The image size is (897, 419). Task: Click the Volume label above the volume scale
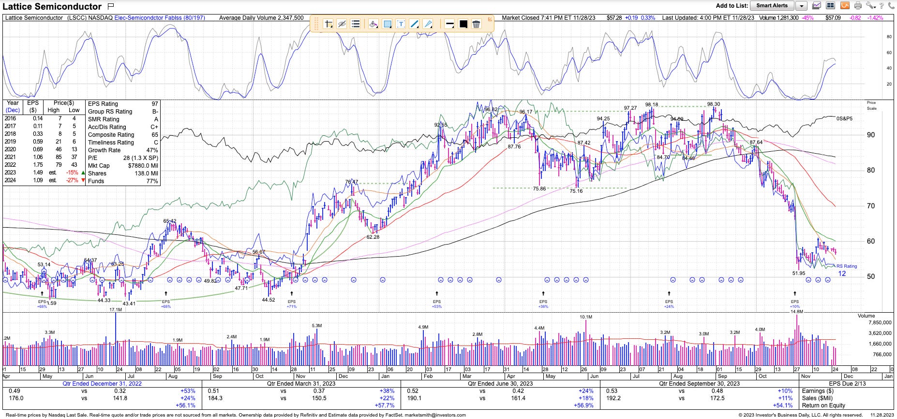[x=867, y=316]
